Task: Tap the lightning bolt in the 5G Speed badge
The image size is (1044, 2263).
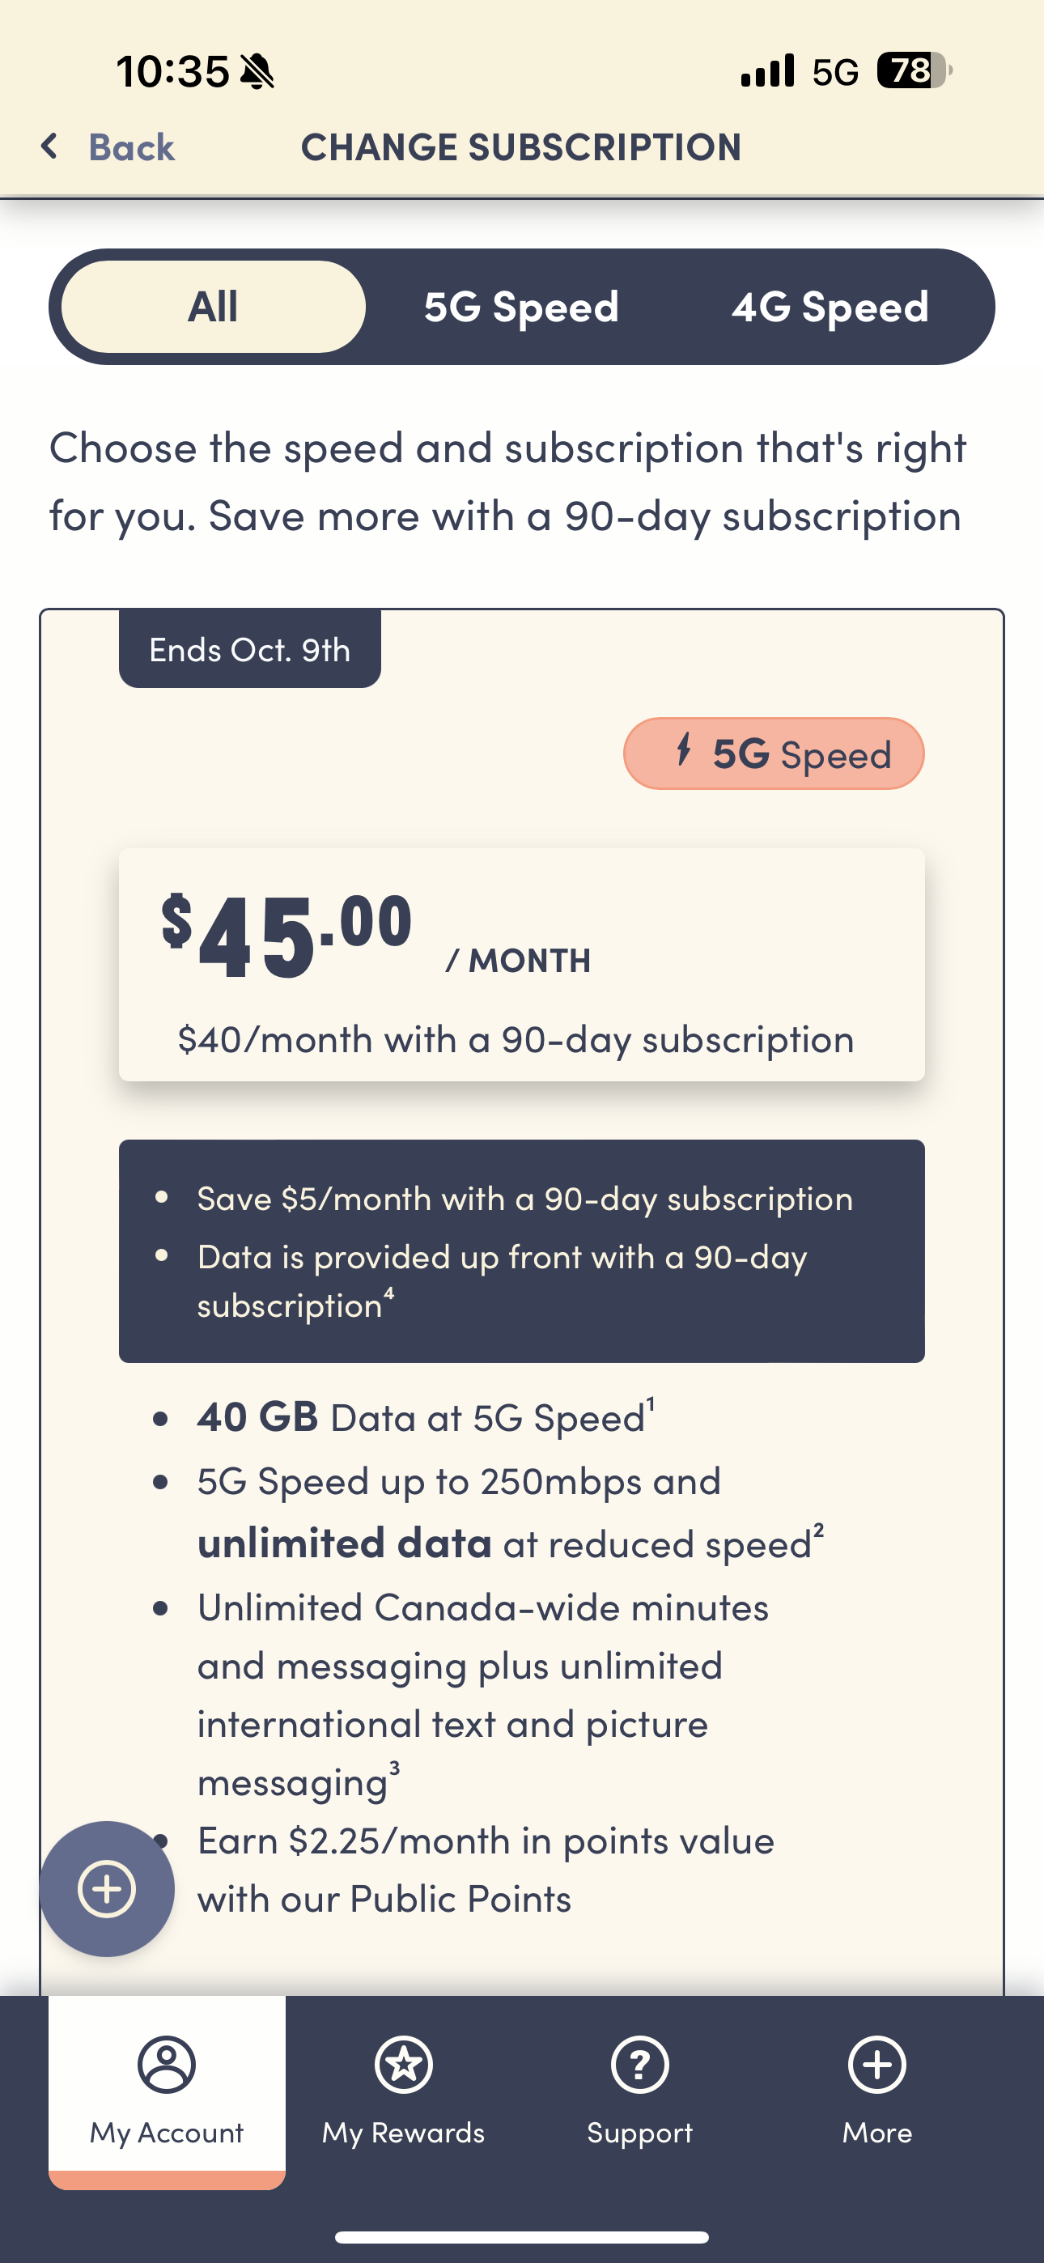Action: click(x=684, y=753)
